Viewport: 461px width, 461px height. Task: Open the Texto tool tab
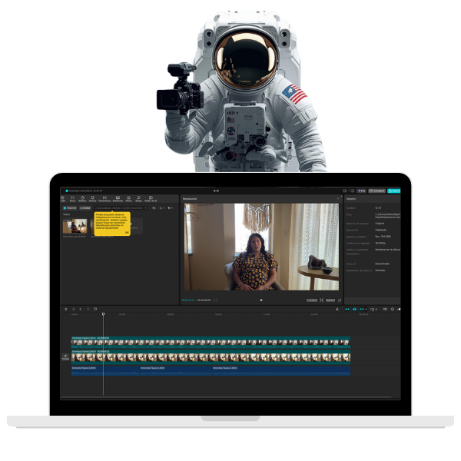72,199
